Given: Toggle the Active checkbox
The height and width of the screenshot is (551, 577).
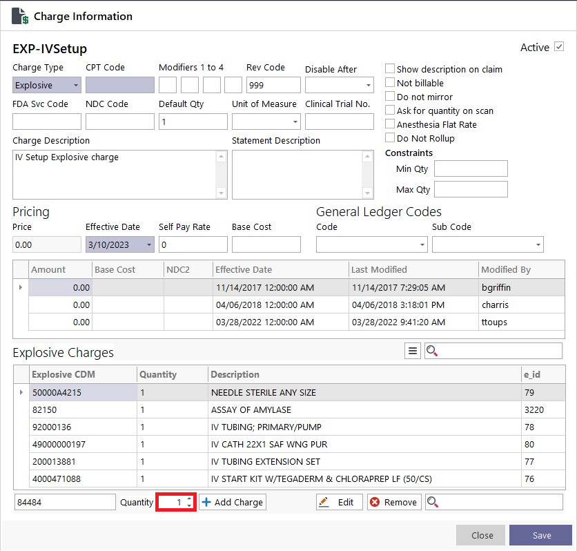Looking at the screenshot, I should tap(559, 47).
